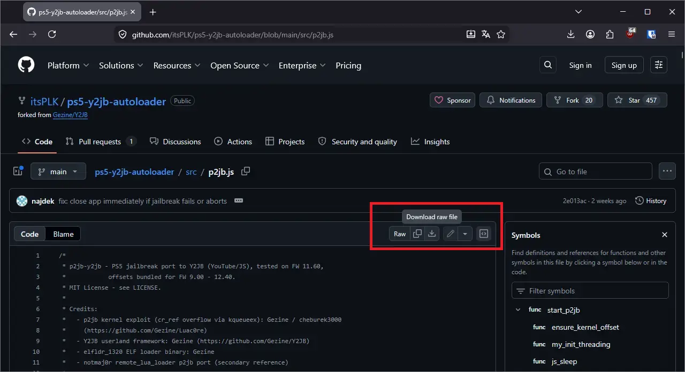
Task: Open the Enterprise navigation dropdown
Action: (302, 65)
